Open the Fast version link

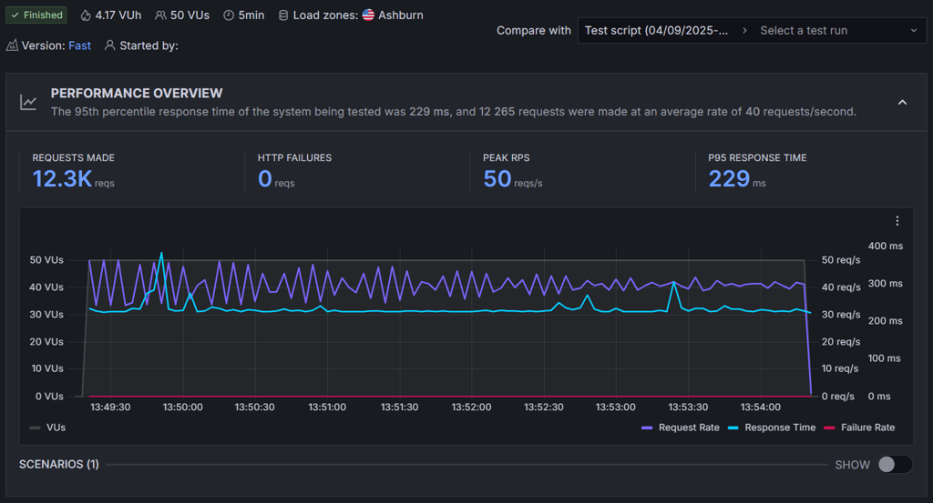[x=80, y=45]
